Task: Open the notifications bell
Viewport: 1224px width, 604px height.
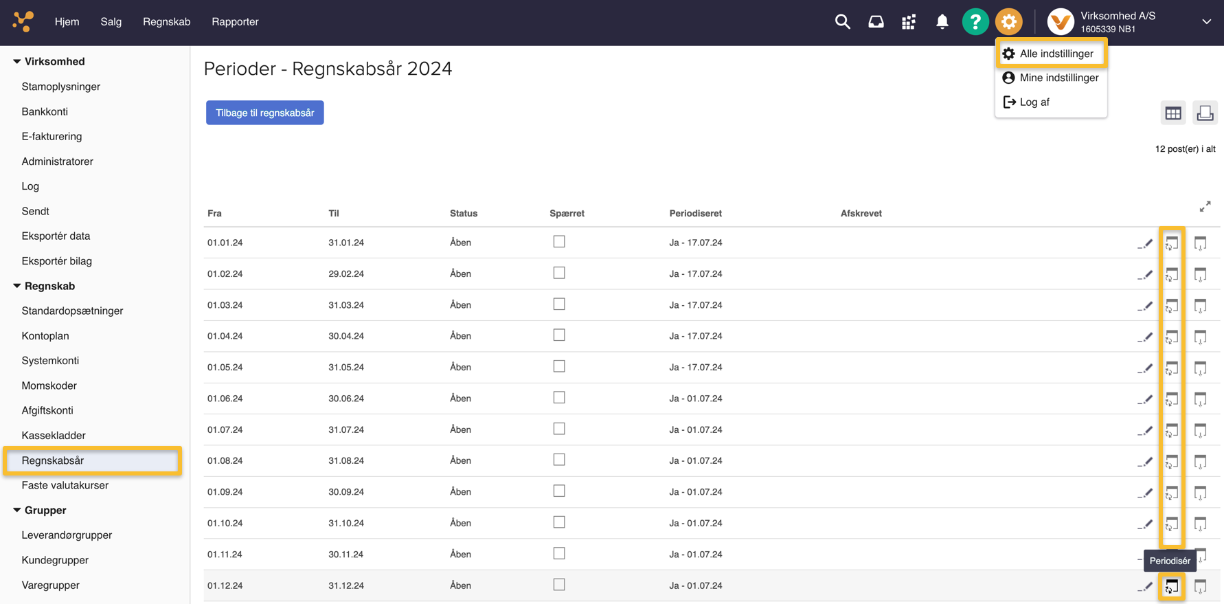Action: (x=942, y=22)
